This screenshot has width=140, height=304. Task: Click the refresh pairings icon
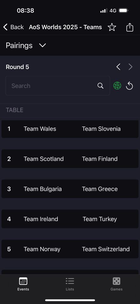tap(129, 86)
